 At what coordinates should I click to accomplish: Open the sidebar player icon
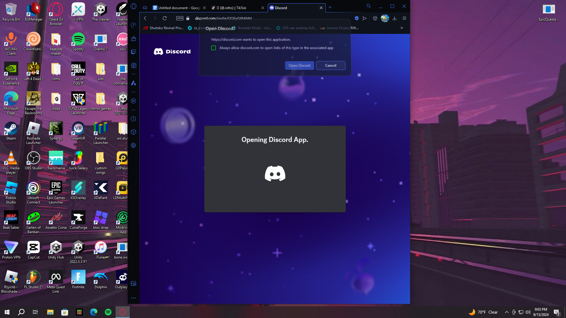click(134, 101)
